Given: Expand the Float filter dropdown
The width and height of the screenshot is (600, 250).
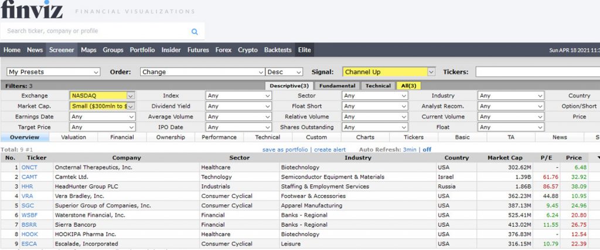Looking at the screenshot, I should coord(511,127).
